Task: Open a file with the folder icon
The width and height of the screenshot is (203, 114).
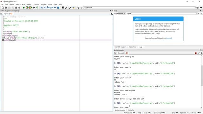Action: (x=6, y=8)
